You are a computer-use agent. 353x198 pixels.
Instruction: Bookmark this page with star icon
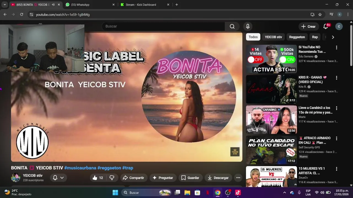320,15
